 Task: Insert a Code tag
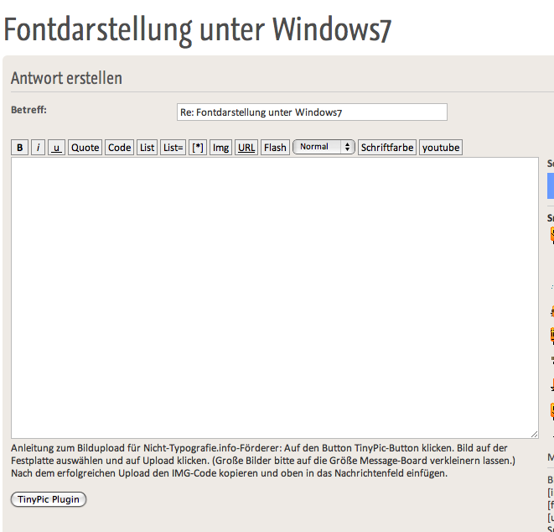coord(119,147)
